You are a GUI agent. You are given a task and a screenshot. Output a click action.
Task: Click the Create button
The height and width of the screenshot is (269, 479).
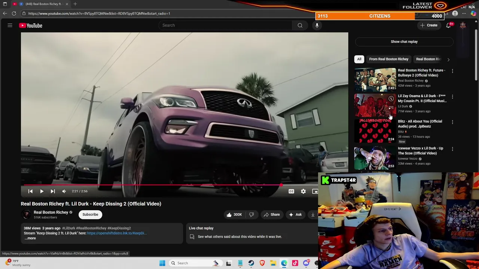coord(429,25)
